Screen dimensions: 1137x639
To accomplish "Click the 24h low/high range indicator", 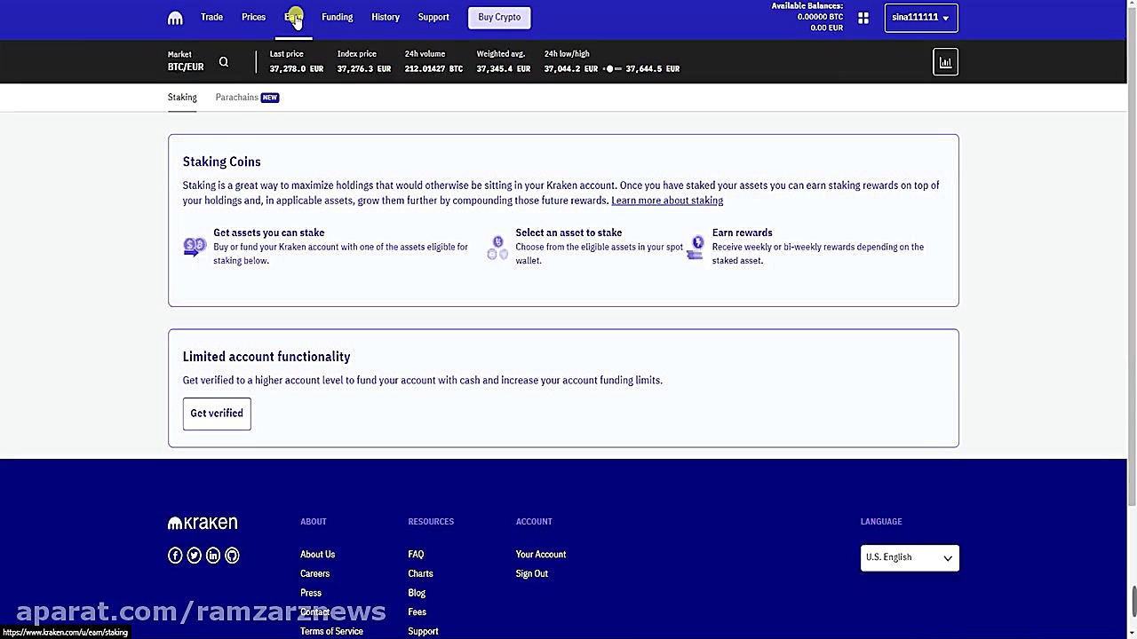I will point(612,68).
